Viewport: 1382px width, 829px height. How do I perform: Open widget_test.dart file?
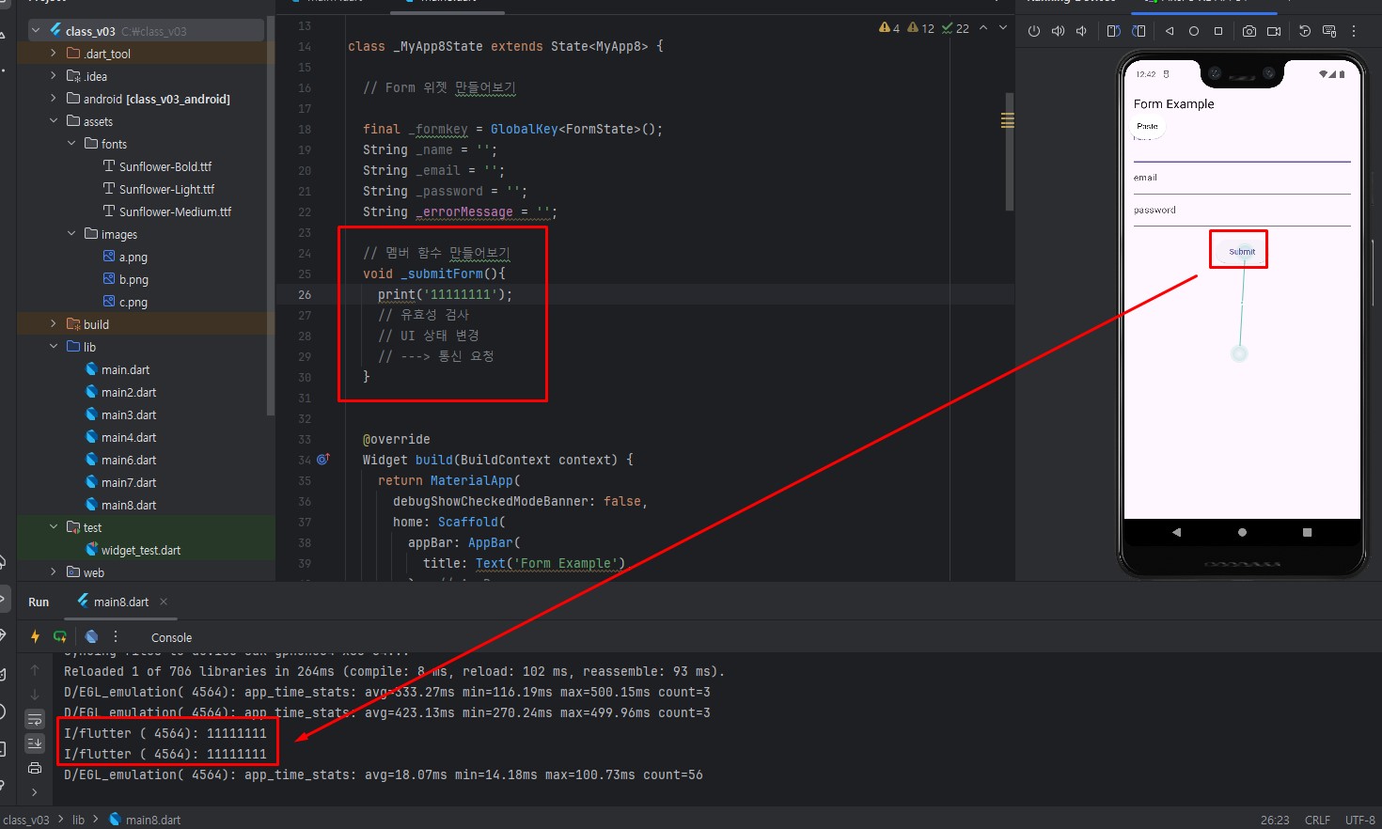pos(140,550)
